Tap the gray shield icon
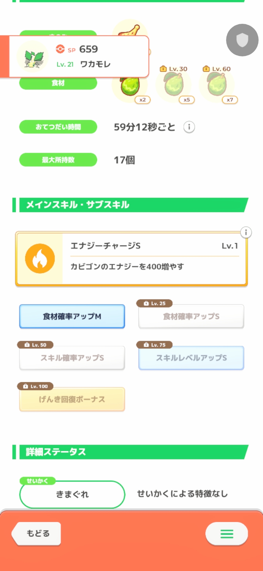The height and width of the screenshot is (571, 263). coord(242,40)
